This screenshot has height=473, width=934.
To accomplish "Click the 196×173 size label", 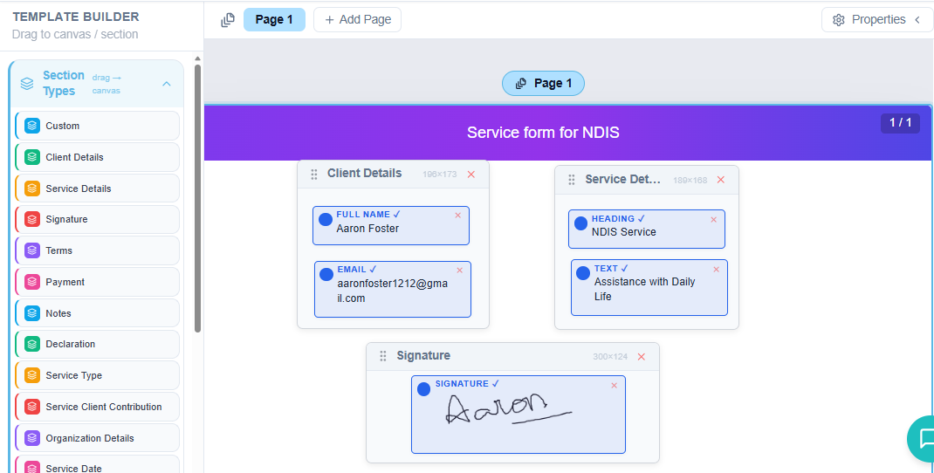I will point(440,175).
